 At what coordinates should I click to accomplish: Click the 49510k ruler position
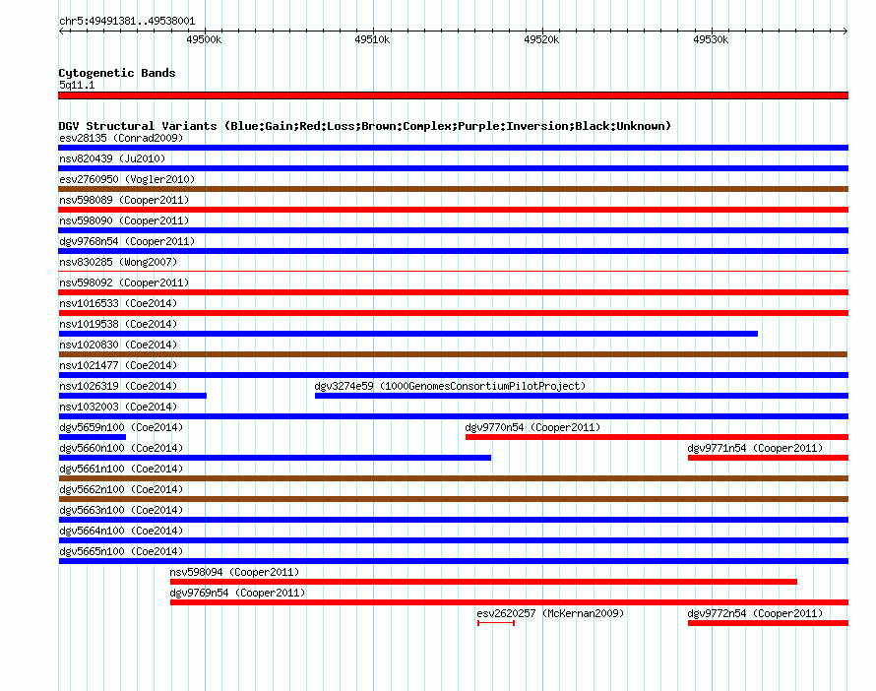tap(372, 39)
